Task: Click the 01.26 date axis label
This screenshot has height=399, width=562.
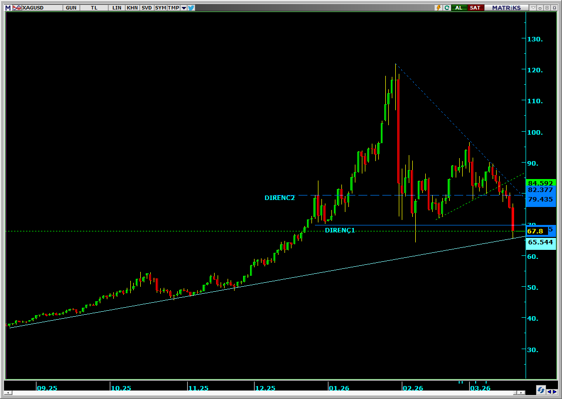Action: (339, 388)
